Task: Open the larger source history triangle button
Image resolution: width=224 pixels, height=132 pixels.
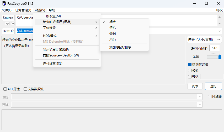Action: [x=7, y=24]
